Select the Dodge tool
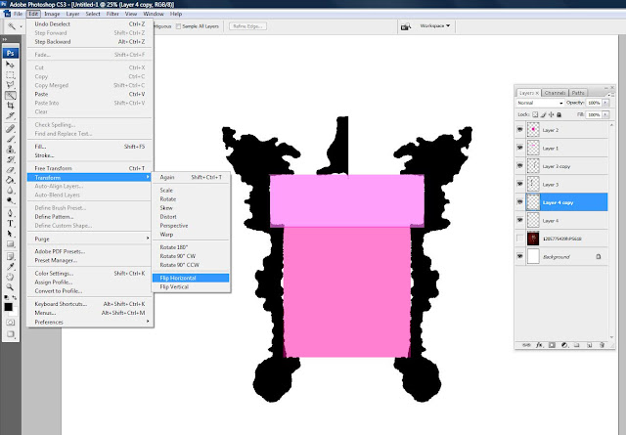This screenshot has width=626, height=435. click(x=11, y=200)
